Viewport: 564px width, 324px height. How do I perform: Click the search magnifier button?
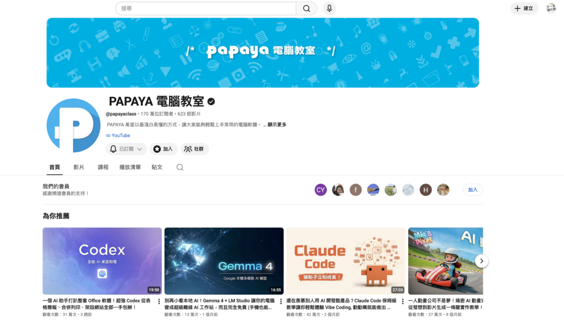pos(306,8)
